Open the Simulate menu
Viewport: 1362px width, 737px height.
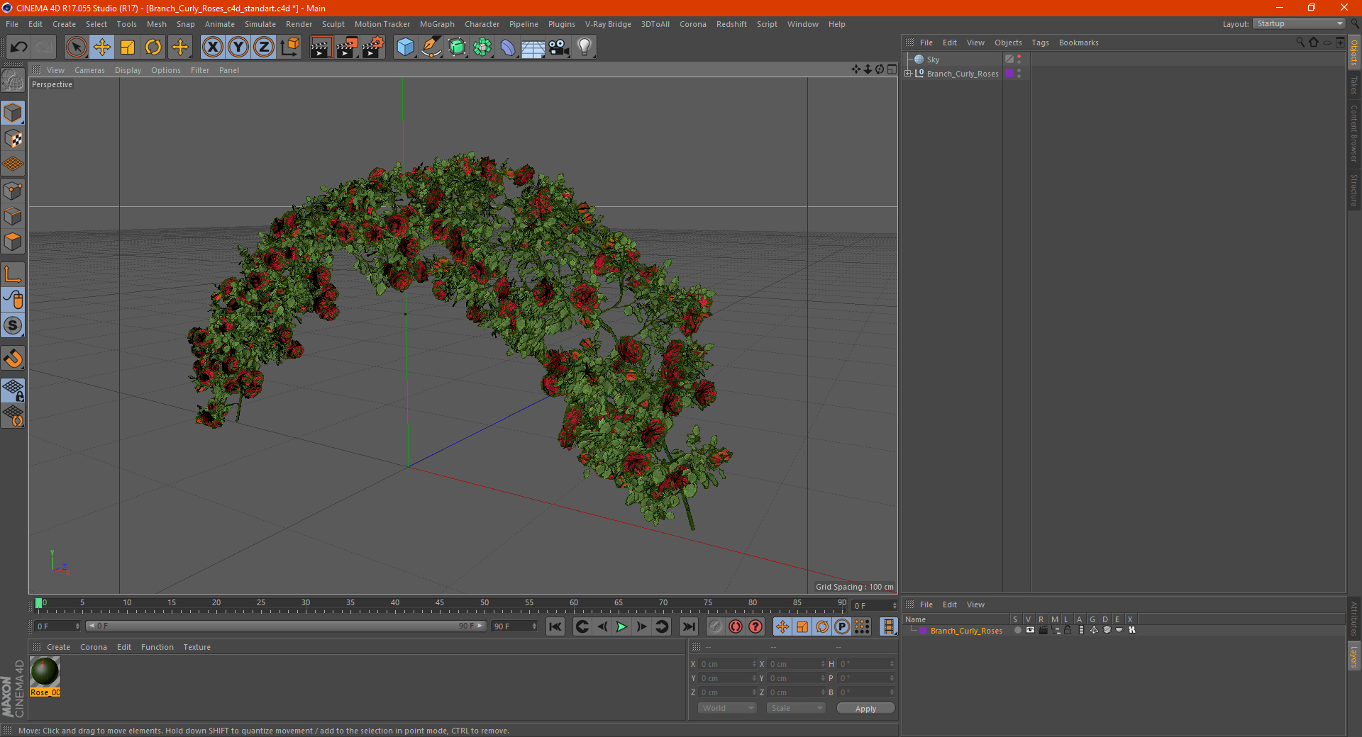pos(260,24)
